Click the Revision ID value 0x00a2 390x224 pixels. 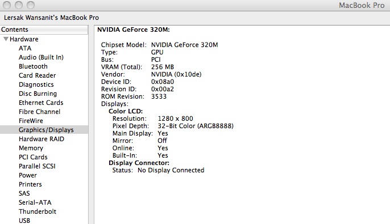163,89
